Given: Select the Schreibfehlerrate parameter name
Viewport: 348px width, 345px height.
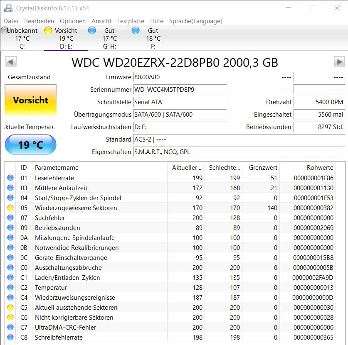Looking at the screenshot, I should point(59,338).
